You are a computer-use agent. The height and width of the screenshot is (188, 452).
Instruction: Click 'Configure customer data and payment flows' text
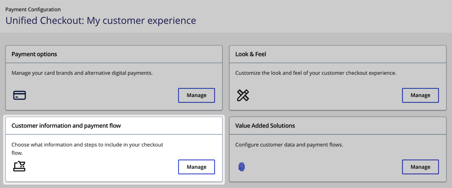289,145
